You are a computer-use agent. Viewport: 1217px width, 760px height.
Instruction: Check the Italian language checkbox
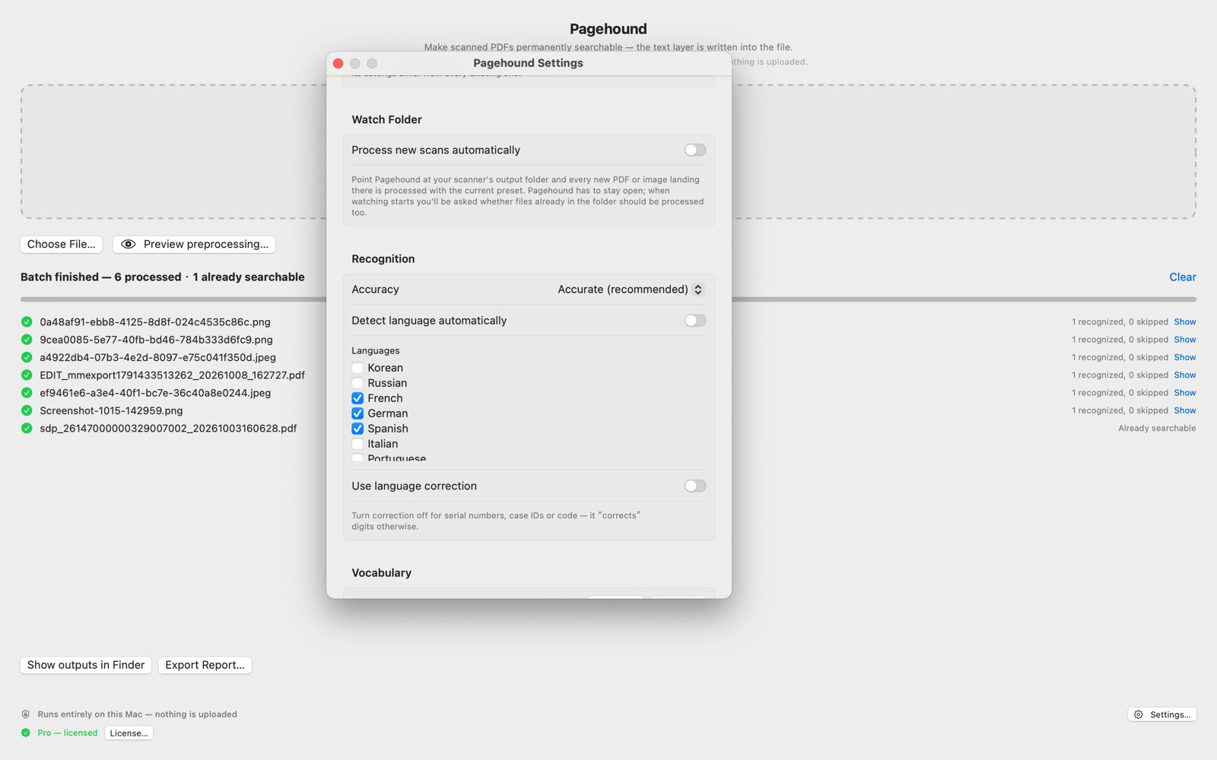(357, 444)
